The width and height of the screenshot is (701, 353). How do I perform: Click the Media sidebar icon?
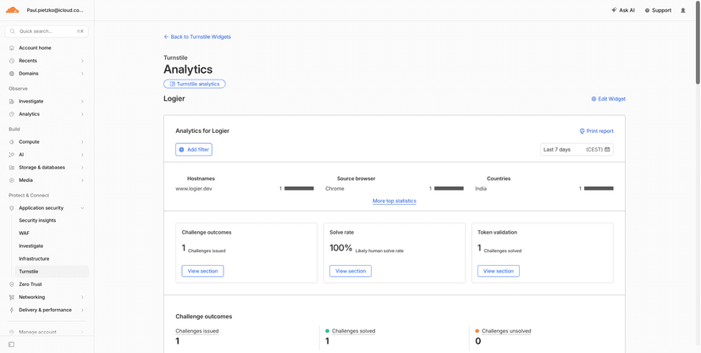point(12,180)
